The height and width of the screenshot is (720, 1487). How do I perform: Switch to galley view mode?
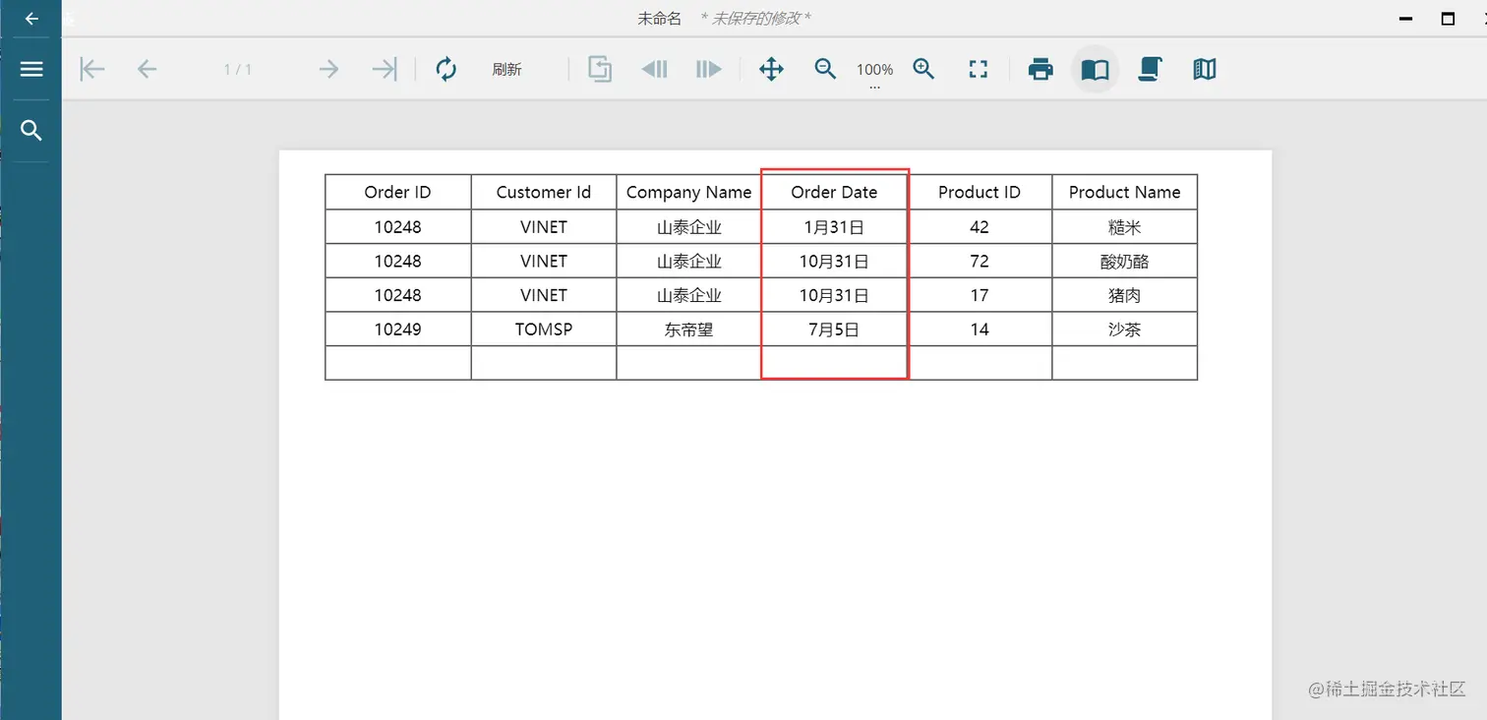click(x=1205, y=69)
